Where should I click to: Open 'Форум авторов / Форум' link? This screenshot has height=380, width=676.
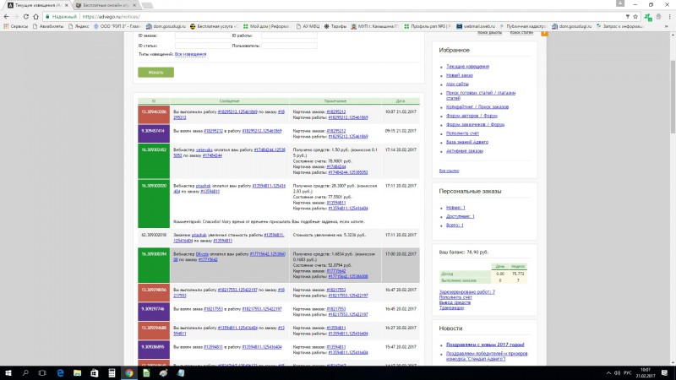pyautogui.click(x=472, y=116)
